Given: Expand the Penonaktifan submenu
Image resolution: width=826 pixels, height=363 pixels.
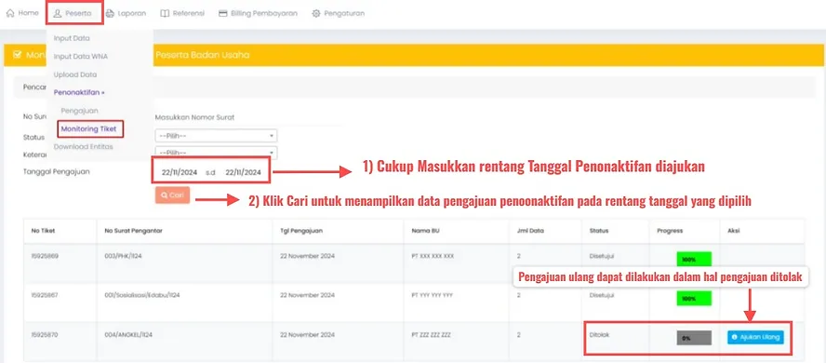Looking at the screenshot, I should coord(79,92).
